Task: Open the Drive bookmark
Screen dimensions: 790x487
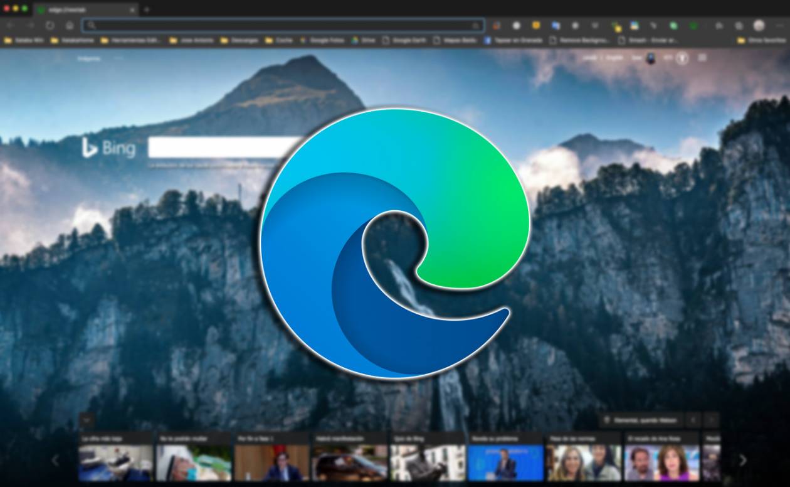Action: tap(363, 40)
